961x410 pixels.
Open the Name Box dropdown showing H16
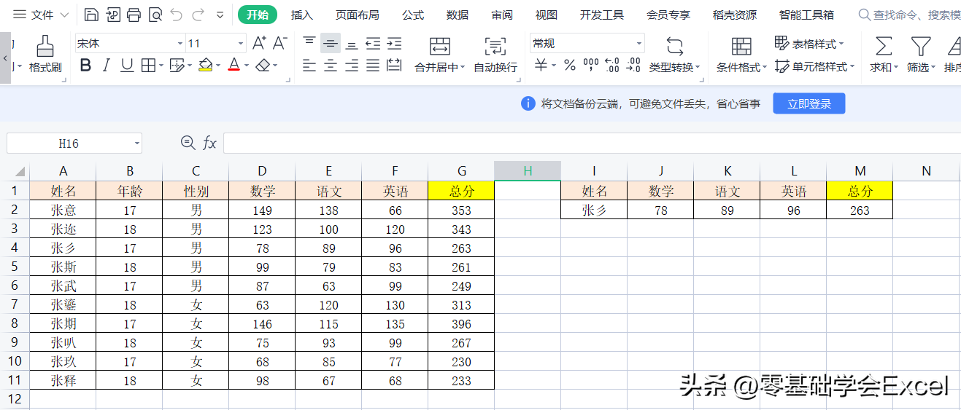tap(136, 143)
